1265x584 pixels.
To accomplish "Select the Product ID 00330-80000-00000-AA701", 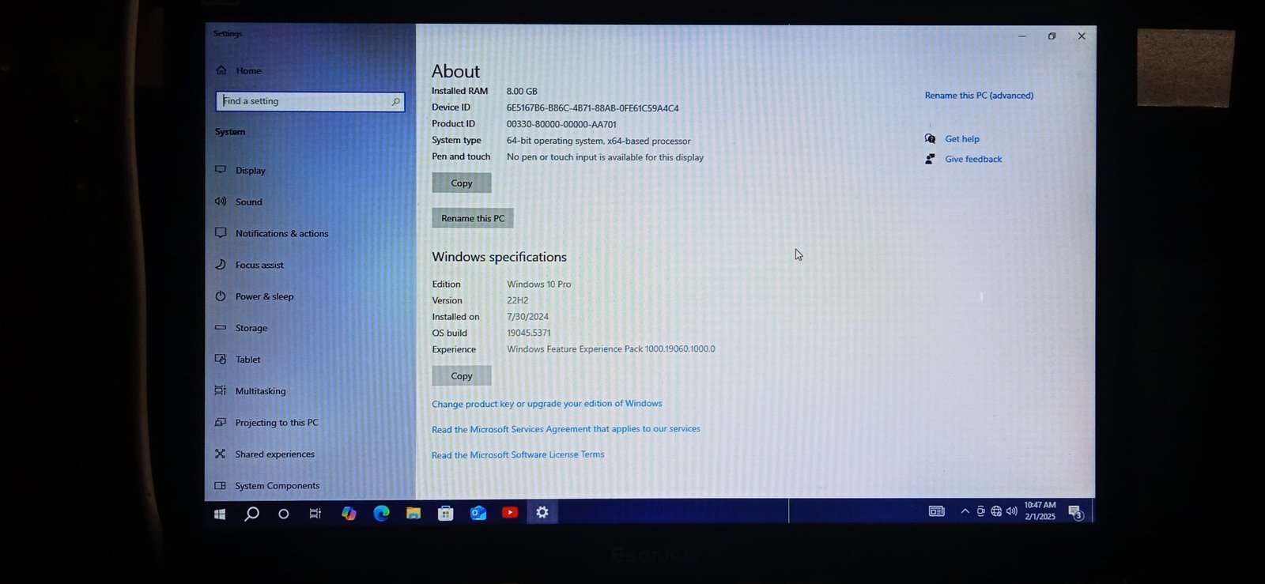I will click(x=561, y=124).
